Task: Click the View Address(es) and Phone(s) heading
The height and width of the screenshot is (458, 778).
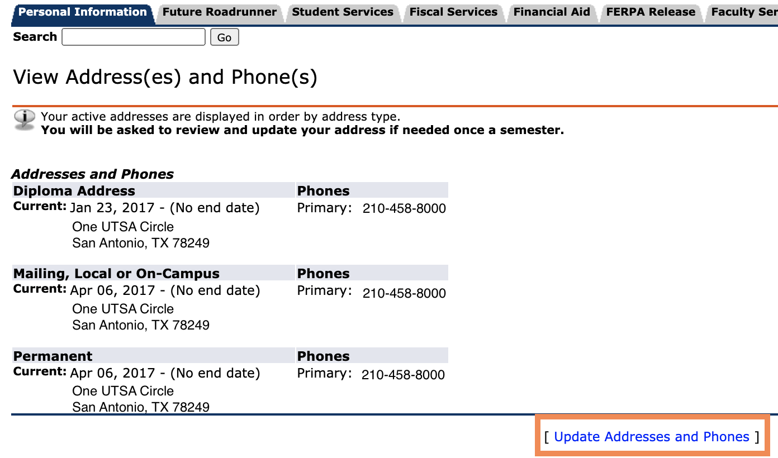Action: coord(166,77)
